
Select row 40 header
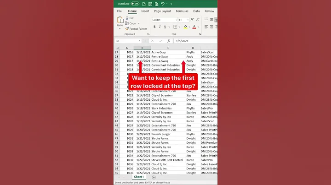click(x=116, y=108)
